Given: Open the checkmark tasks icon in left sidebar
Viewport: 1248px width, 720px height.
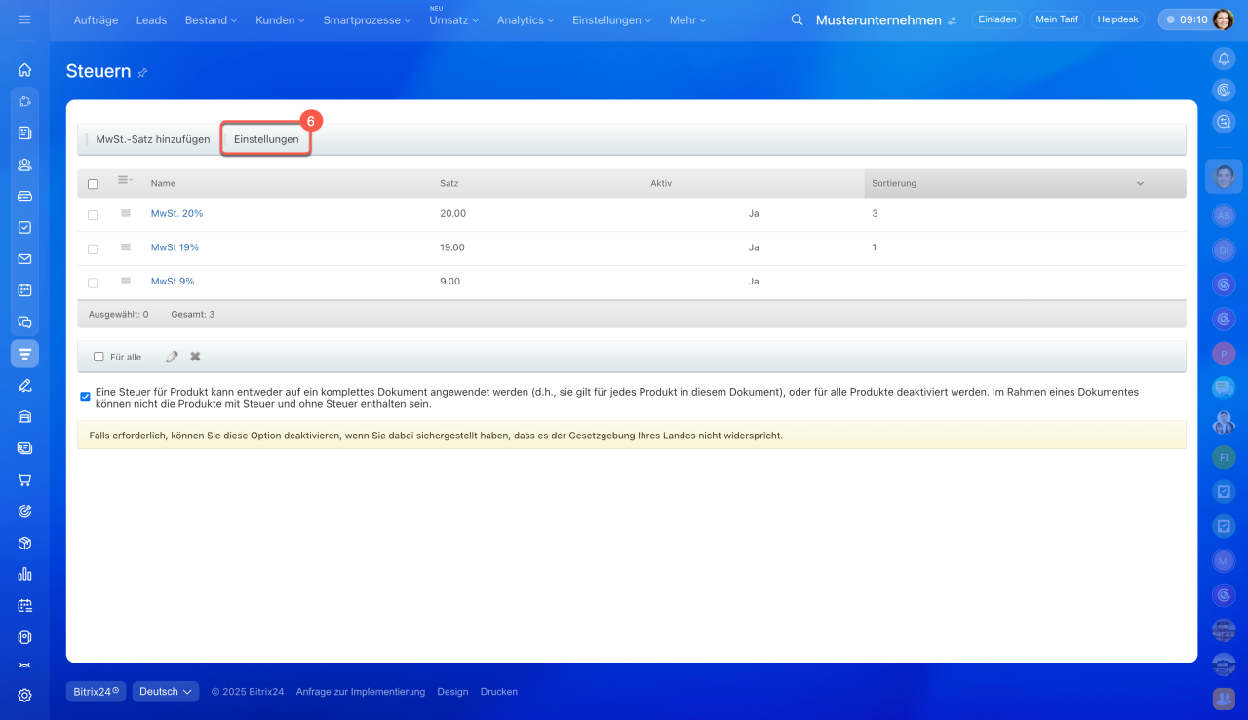Looking at the screenshot, I should click(x=24, y=227).
